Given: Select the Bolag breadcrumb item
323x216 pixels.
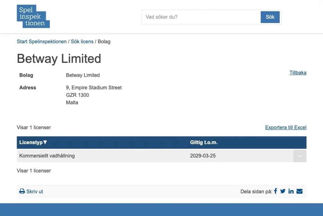Looking at the screenshot, I should [x=104, y=42].
